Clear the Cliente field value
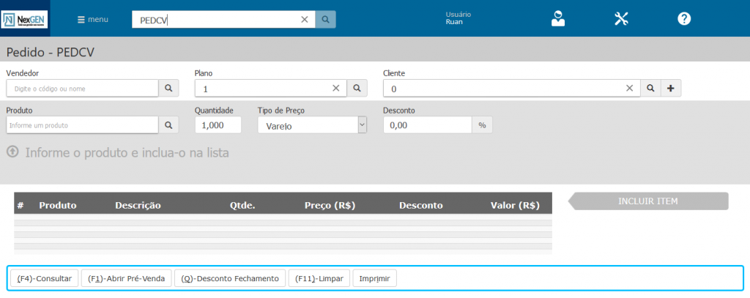Viewport: 750px width, 298px height. point(629,89)
